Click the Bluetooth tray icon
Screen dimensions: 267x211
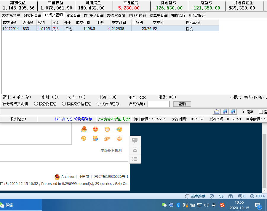178,205
